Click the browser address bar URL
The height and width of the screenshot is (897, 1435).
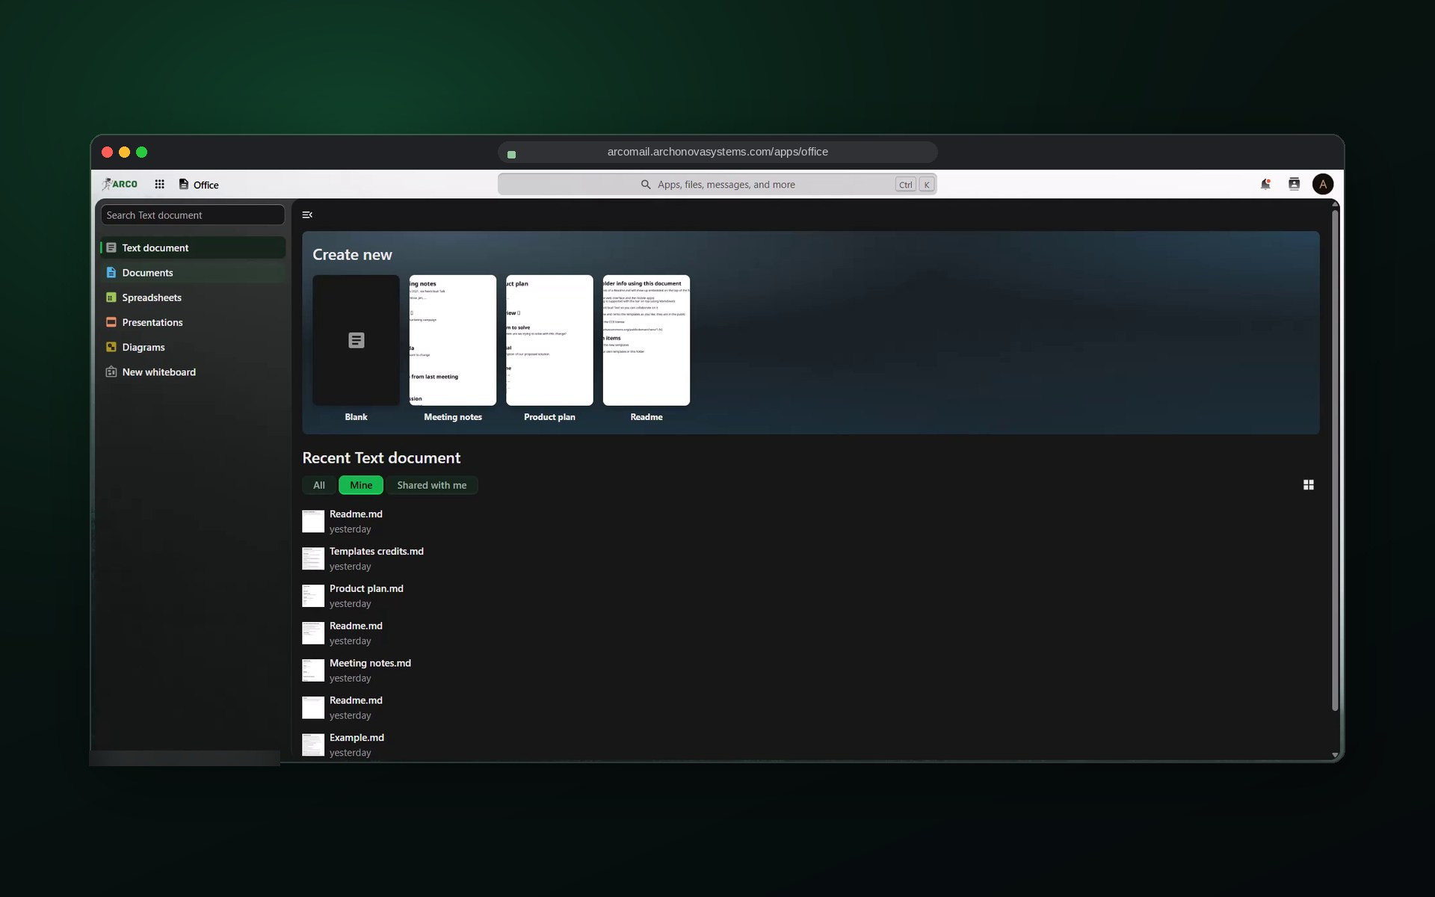(717, 152)
